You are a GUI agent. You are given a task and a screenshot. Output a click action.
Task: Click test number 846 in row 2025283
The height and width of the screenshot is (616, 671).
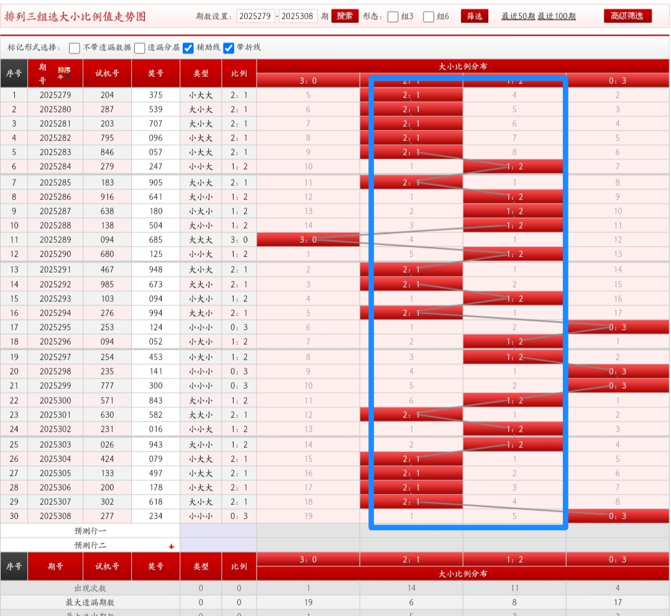[x=107, y=152]
